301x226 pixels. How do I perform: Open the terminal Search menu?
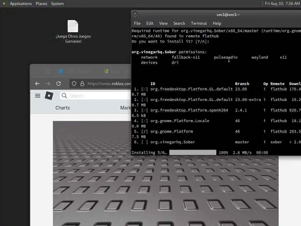pyautogui.click(x=179, y=23)
